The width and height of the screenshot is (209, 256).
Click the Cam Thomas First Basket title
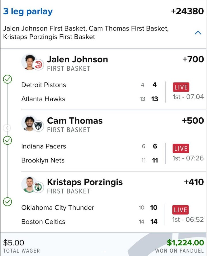click(x=75, y=121)
